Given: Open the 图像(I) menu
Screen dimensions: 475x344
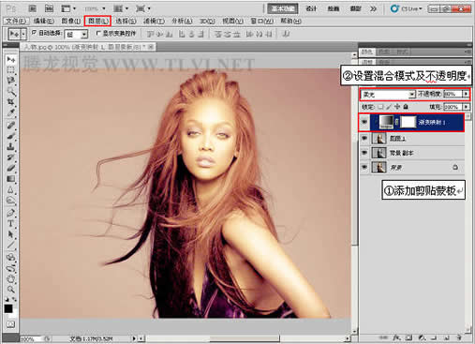Looking at the screenshot, I should pos(71,22).
